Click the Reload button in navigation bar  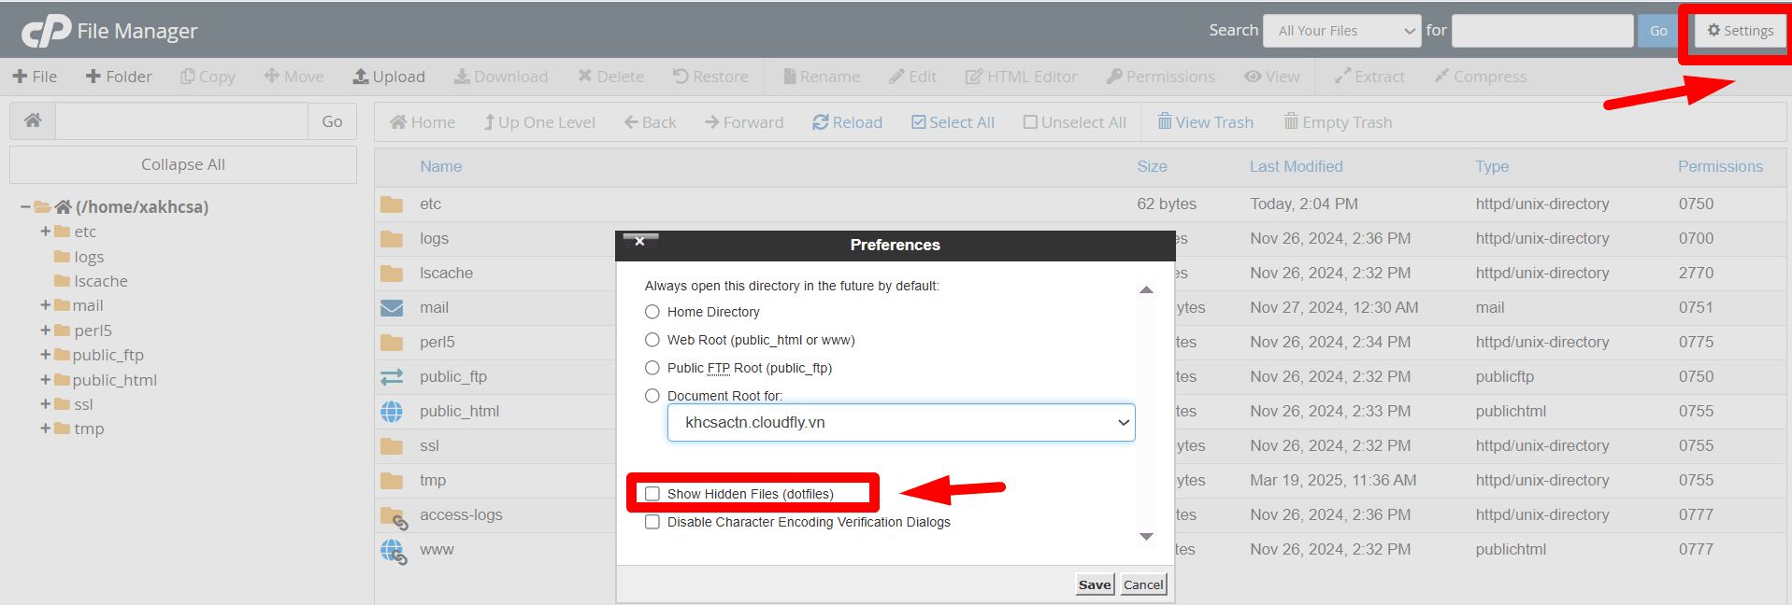[x=847, y=122]
